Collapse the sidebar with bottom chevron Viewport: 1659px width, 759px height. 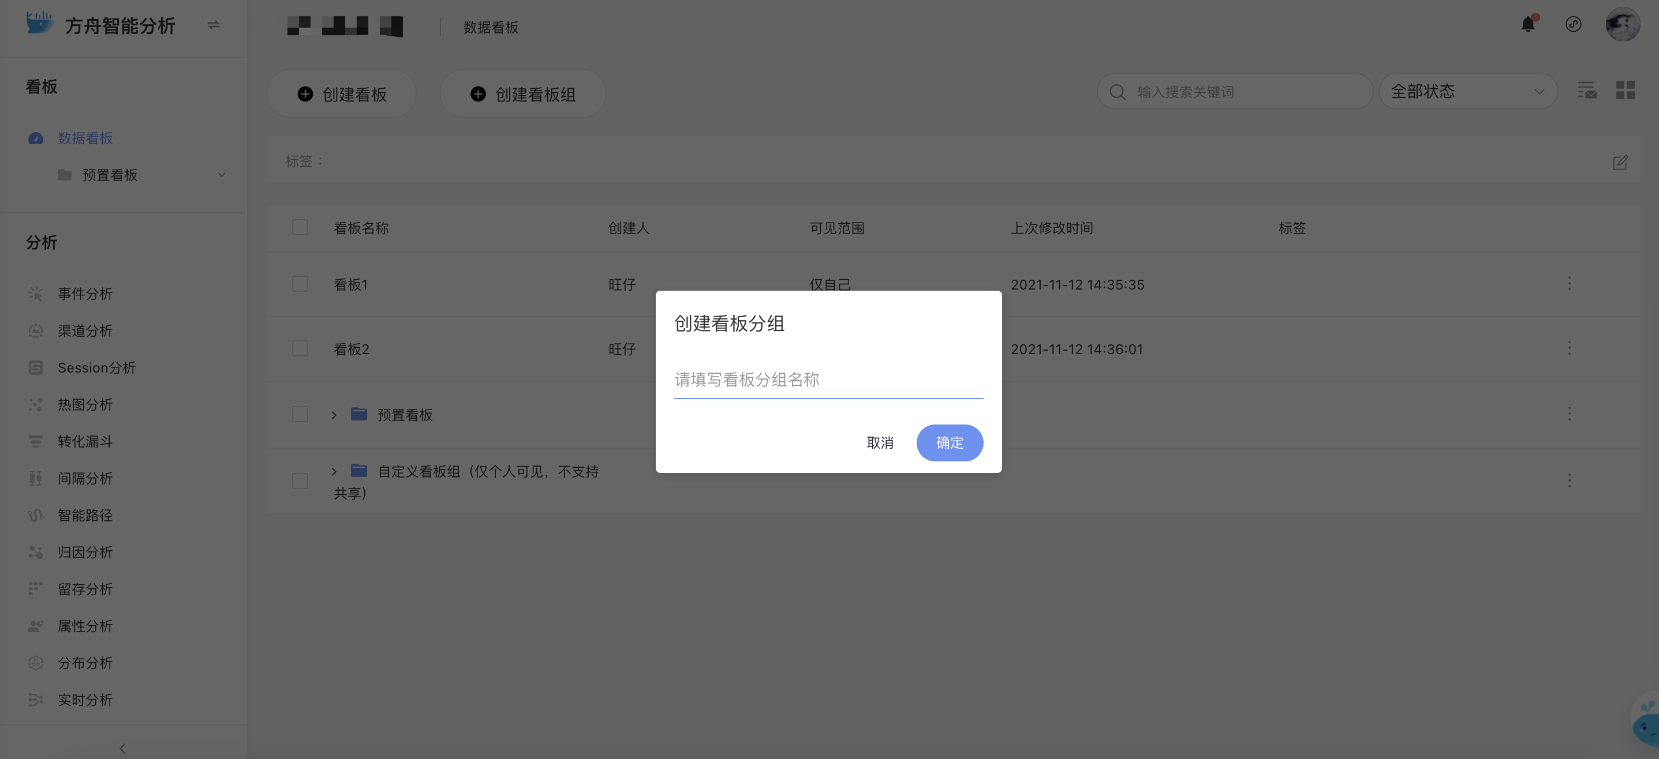click(x=122, y=748)
